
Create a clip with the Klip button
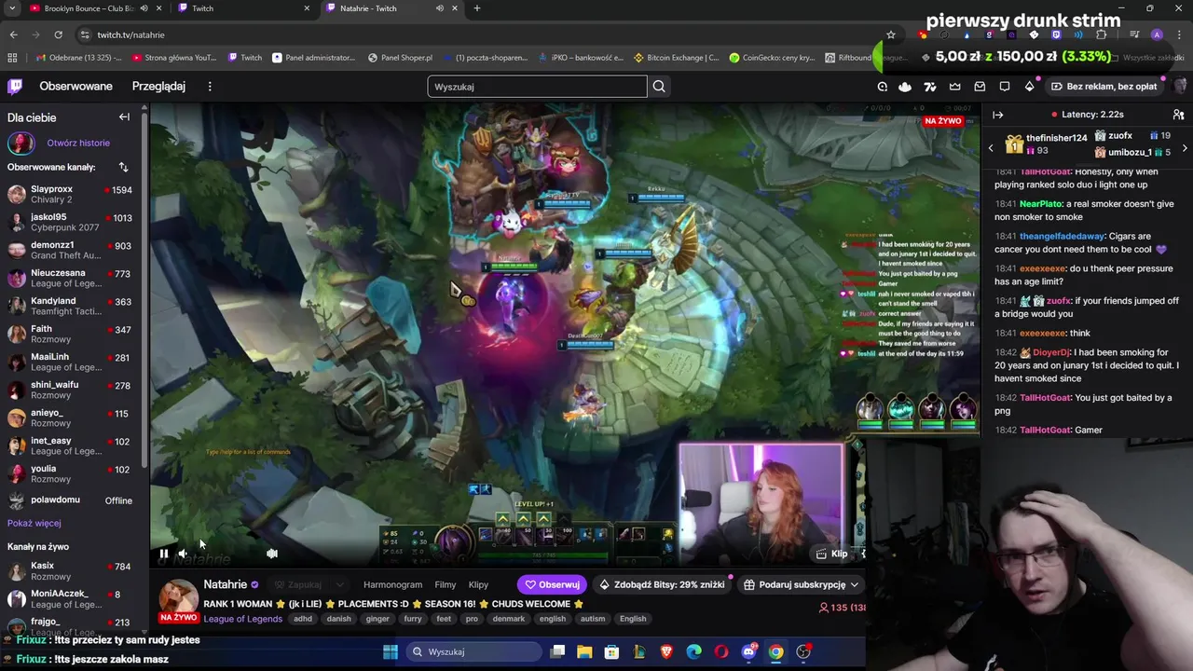coord(831,554)
